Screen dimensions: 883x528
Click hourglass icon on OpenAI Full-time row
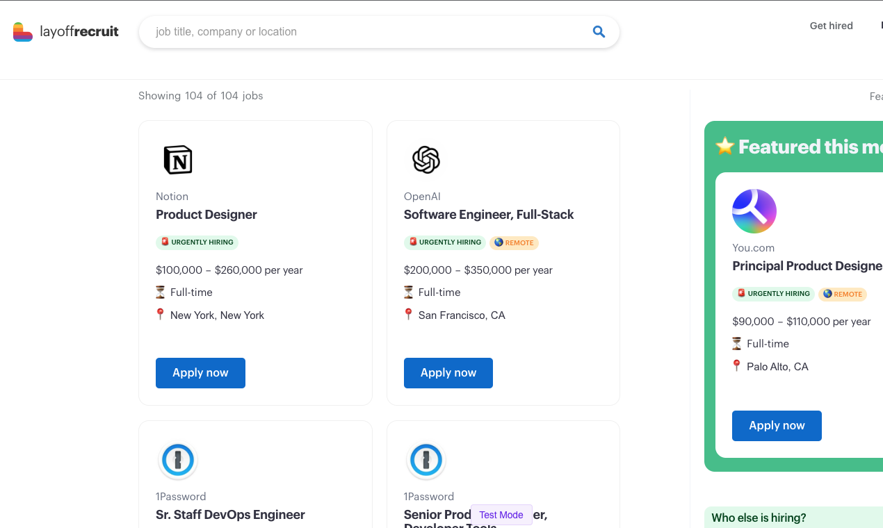[409, 292]
